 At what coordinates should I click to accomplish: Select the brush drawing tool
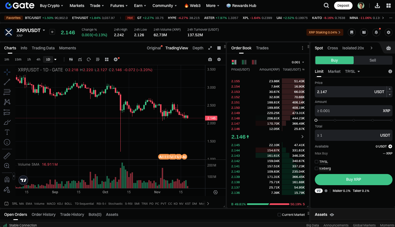click(x=7, y=122)
